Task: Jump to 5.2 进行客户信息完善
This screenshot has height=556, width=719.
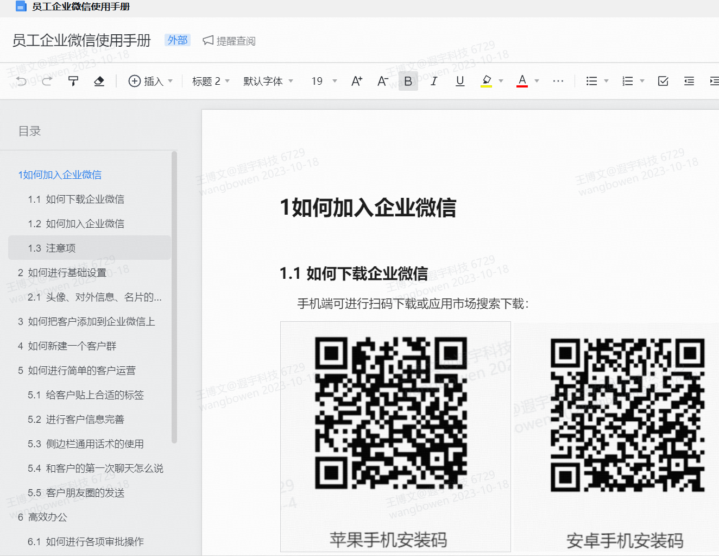Action: pos(76,419)
